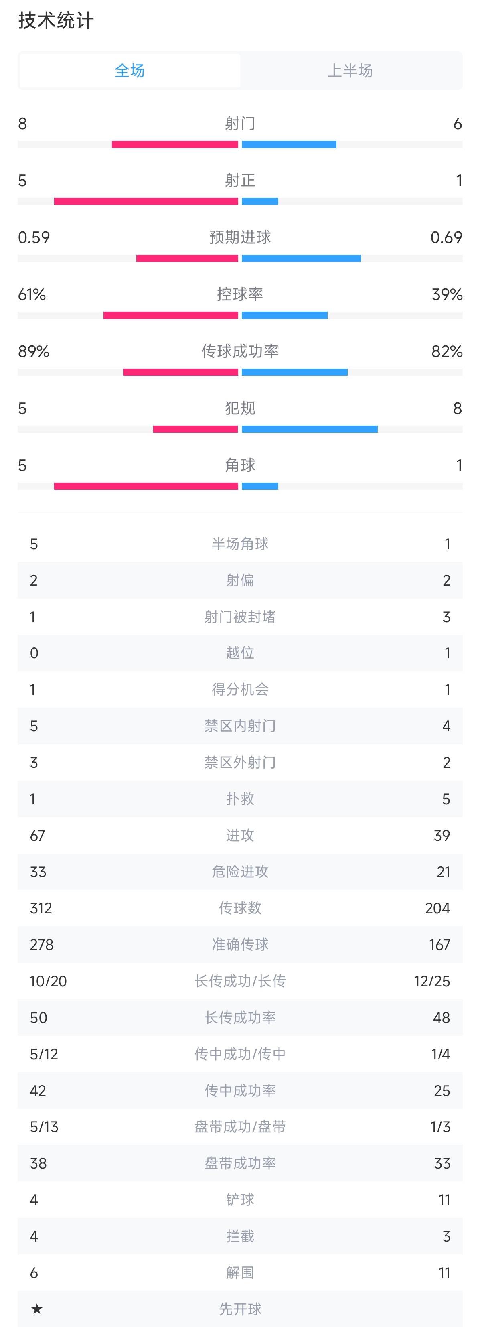Click the 技术统计 section heading
480x1327 pixels.
[x=56, y=21]
